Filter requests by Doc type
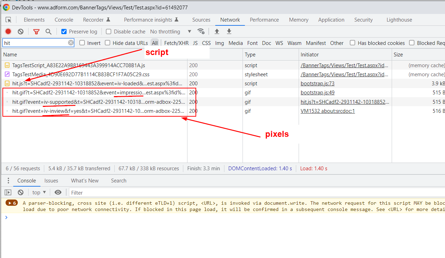This screenshot has width=445, height=258. [x=267, y=43]
